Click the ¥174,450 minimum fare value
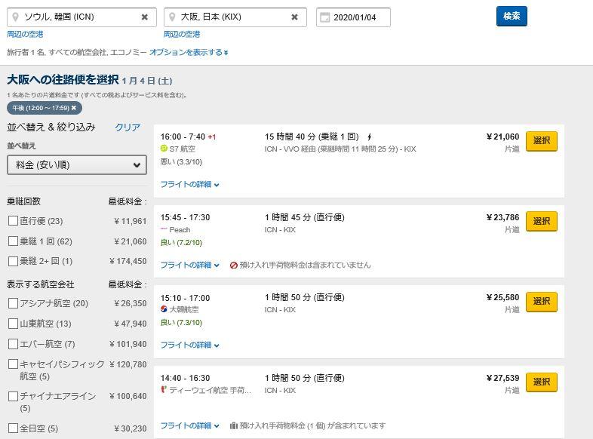The width and height of the screenshot is (593, 439). 128,261
